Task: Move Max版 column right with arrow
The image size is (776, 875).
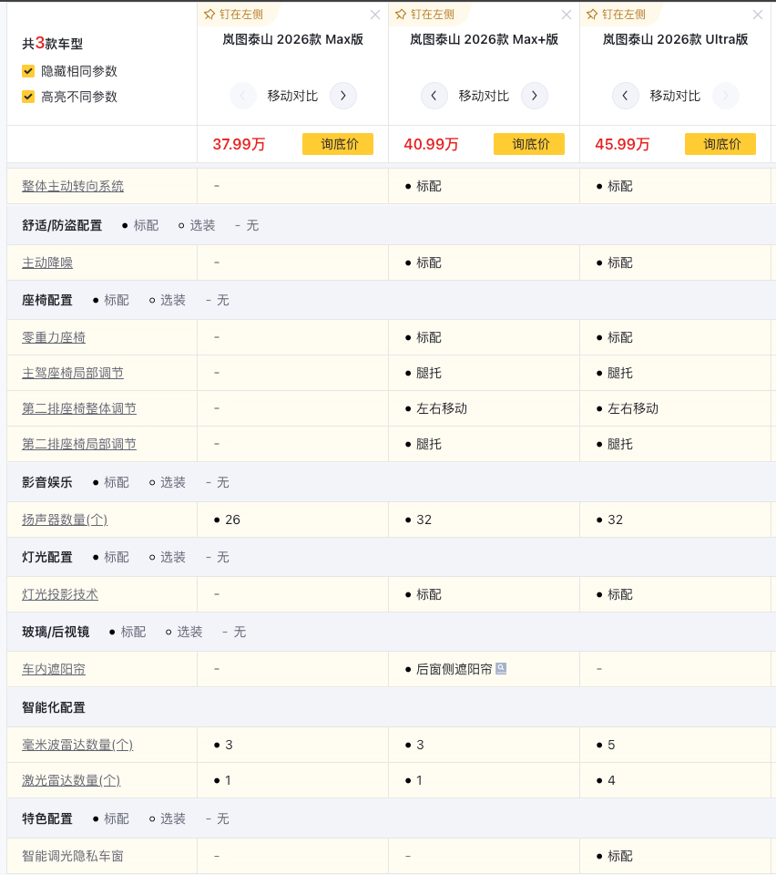Action: pos(343,96)
